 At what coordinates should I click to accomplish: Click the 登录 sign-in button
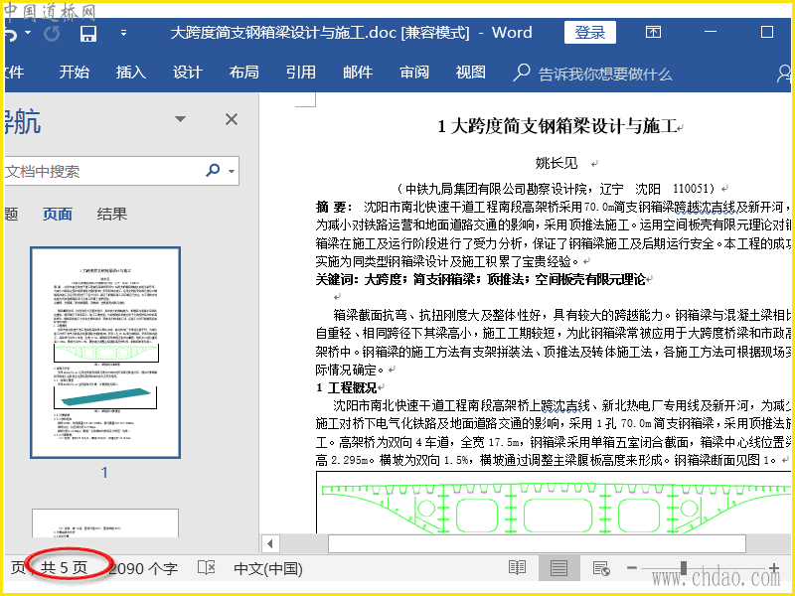[x=589, y=33]
